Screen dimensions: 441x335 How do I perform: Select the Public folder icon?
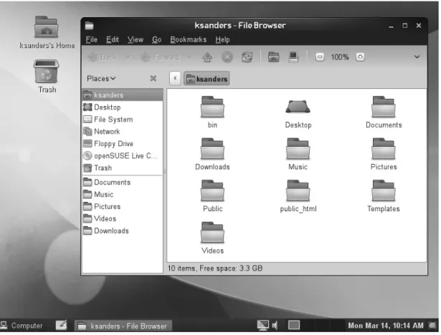[213, 191]
